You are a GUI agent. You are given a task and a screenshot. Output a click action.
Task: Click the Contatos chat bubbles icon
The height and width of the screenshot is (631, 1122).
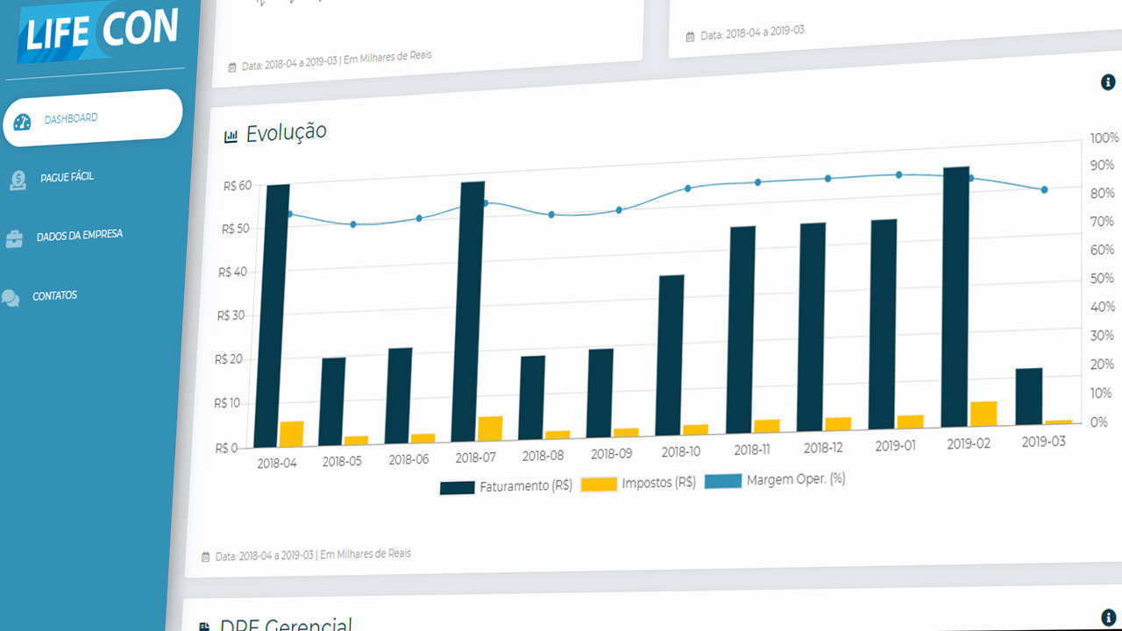click(x=11, y=298)
